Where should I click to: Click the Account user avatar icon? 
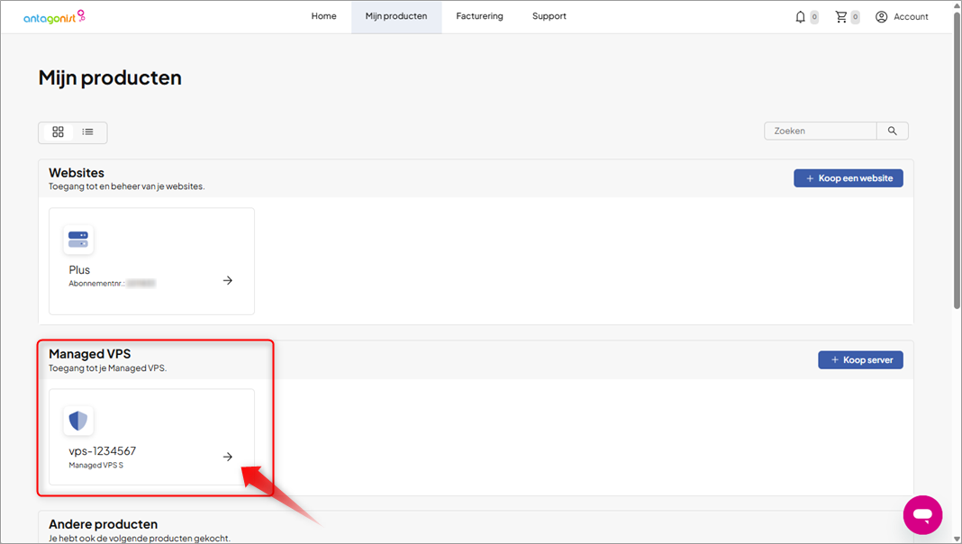pos(881,17)
